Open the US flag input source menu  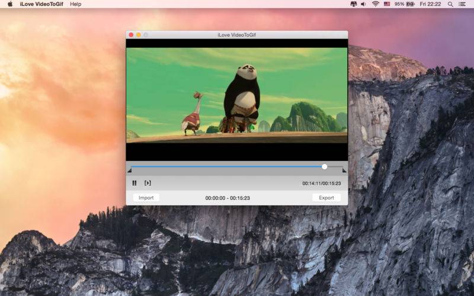387,4
